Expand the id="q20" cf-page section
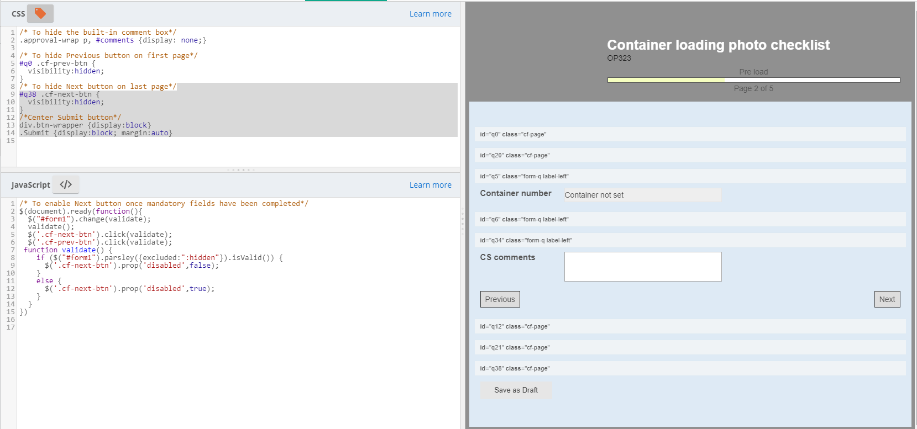This screenshot has height=429, width=917. (690, 155)
